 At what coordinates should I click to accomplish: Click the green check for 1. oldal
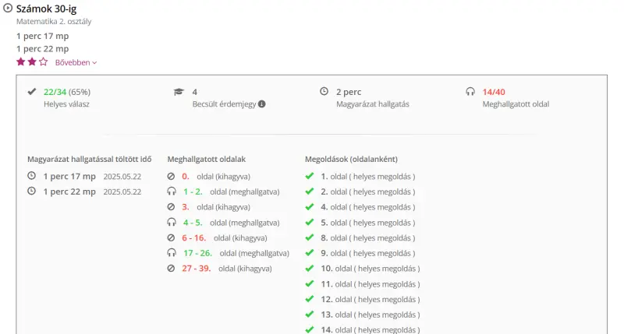click(x=310, y=177)
